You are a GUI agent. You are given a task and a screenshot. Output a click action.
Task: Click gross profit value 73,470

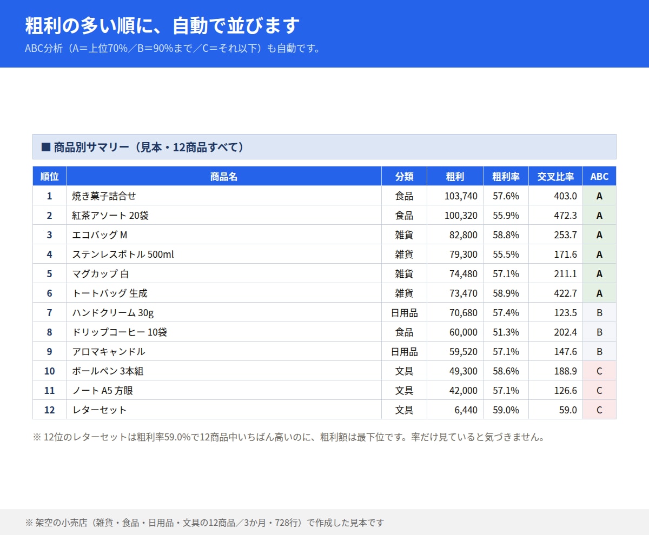[x=455, y=293]
